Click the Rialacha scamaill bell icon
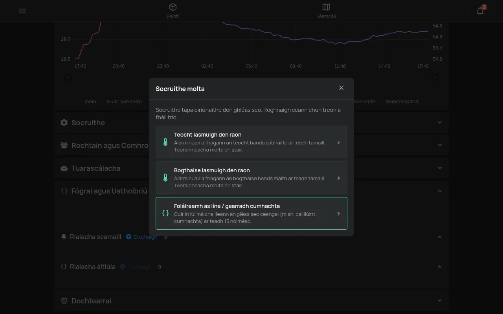This screenshot has height=314, width=503. (x=64, y=237)
